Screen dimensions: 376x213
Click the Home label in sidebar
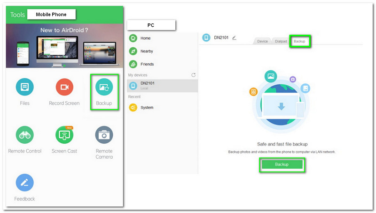tap(145, 38)
